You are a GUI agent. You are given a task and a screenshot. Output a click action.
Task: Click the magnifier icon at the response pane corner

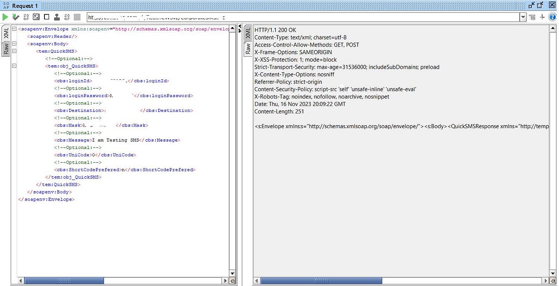tap(553, 281)
